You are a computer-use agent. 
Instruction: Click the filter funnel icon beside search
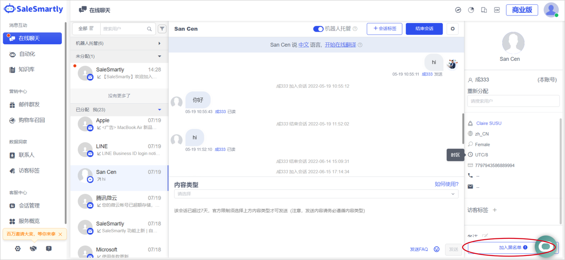pos(162,29)
